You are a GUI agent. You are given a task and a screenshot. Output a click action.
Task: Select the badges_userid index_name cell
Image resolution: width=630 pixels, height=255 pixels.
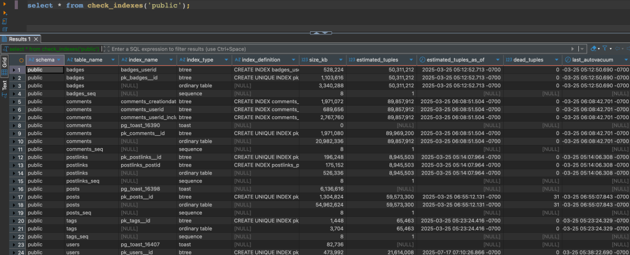click(148, 70)
